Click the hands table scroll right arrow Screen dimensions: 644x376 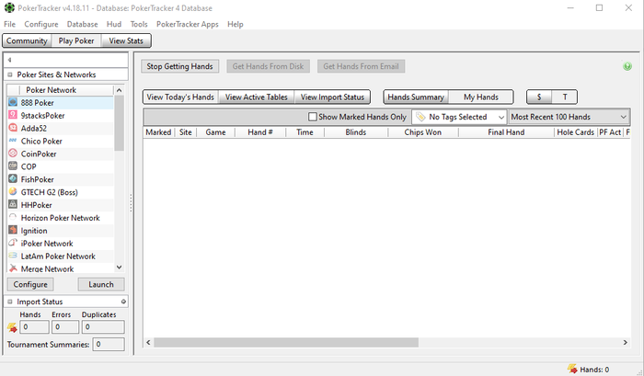[625, 342]
